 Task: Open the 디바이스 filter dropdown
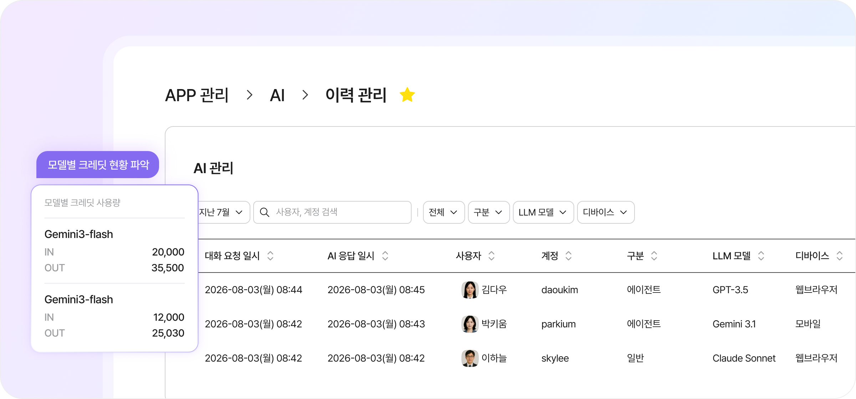click(x=606, y=212)
